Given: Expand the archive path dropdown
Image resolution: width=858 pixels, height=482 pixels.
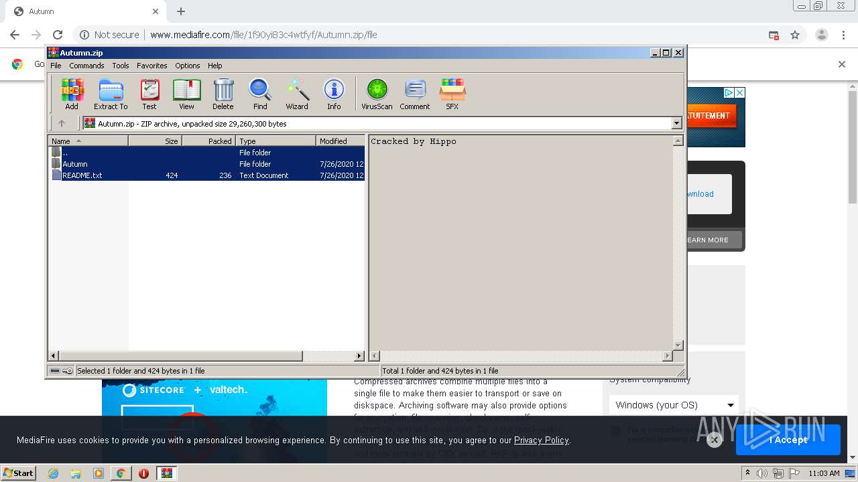Looking at the screenshot, I should [x=676, y=123].
